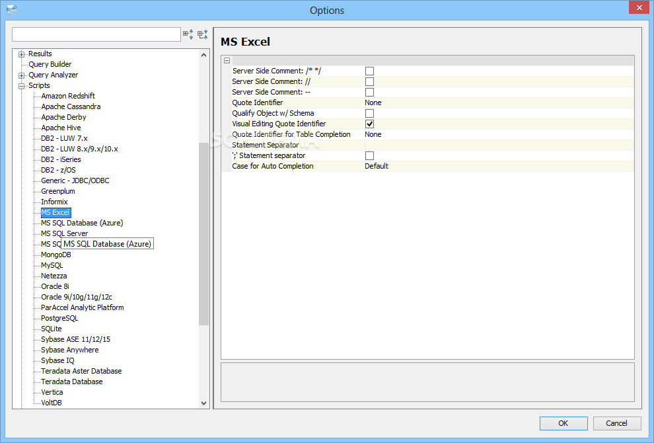Click tree scrollbar down arrow
Image resolution: width=654 pixels, height=443 pixels.
(203, 403)
